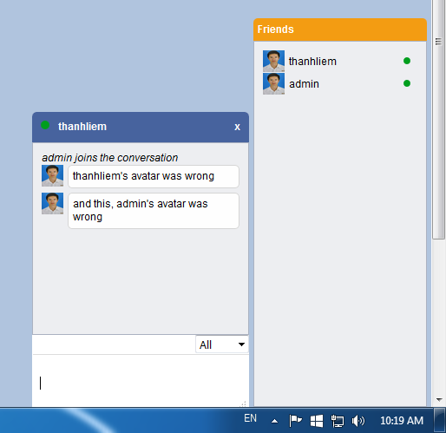Image resolution: width=446 pixels, height=433 pixels.
Task: Open the Action Center flag icon
Action: pos(295,421)
